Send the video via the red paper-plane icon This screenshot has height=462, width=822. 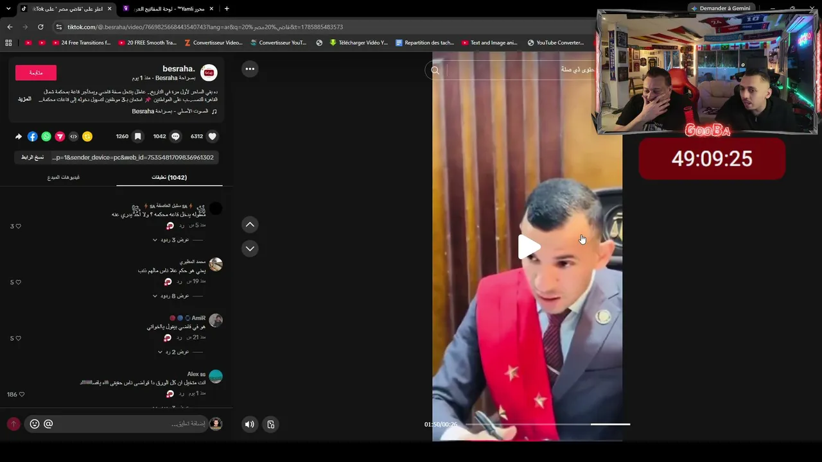click(60, 137)
